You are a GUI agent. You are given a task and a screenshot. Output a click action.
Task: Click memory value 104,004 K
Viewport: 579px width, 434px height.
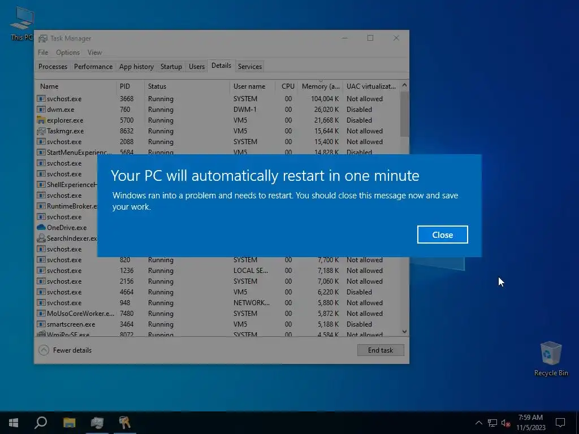[x=325, y=99]
